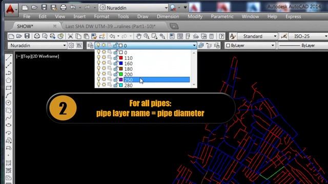This screenshot has width=328, height=184.
Task: Switch to Last SHA DW UTM-39 tab
Action: (110, 26)
